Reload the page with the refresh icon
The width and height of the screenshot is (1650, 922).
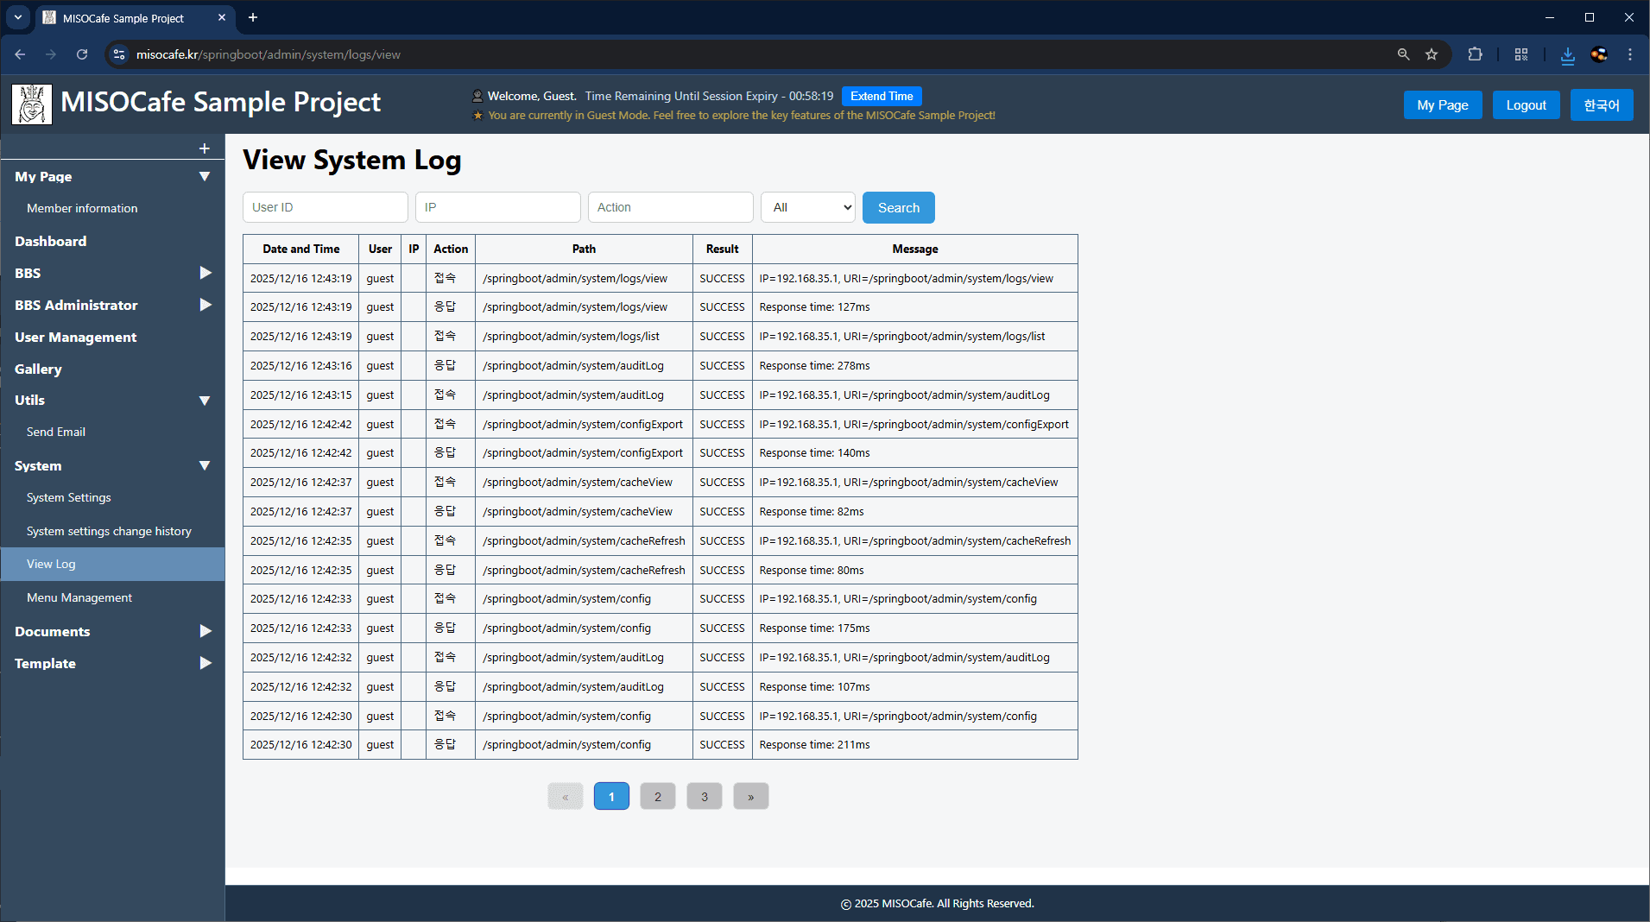81,54
